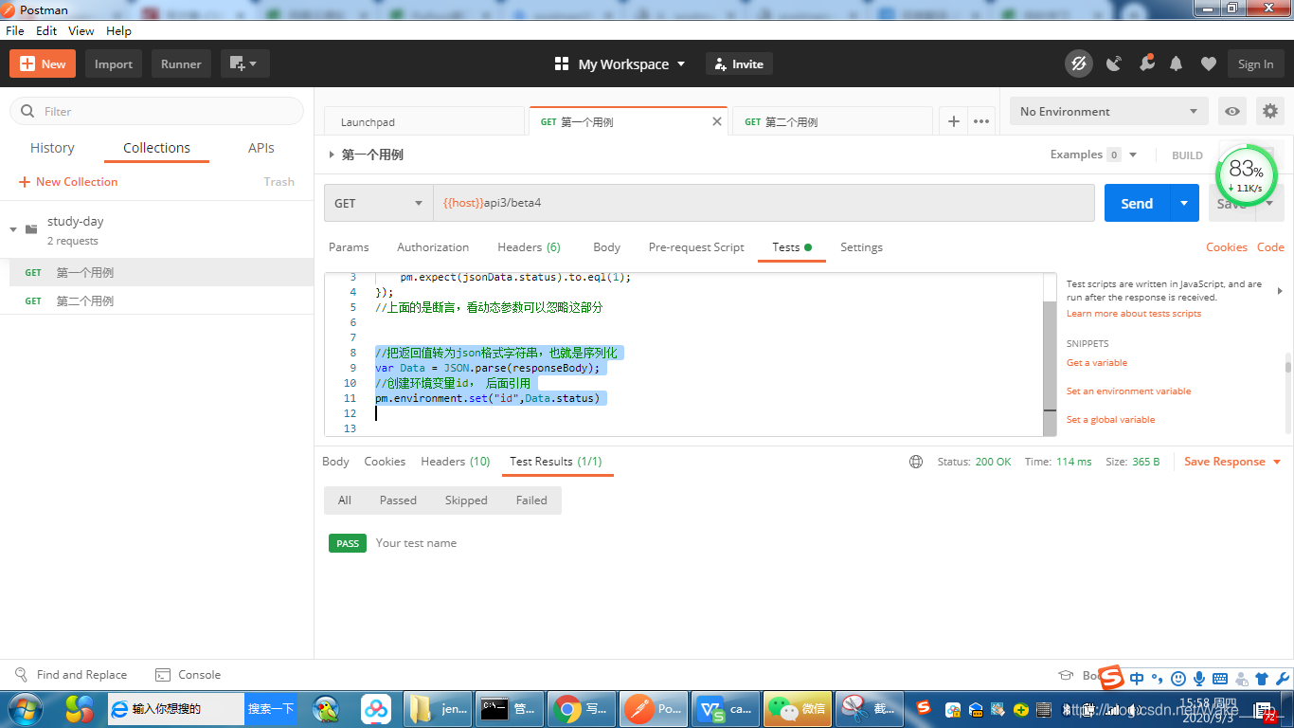The image size is (1294, 728).
Task: Click the Send button
Action: coord(1137,203)
